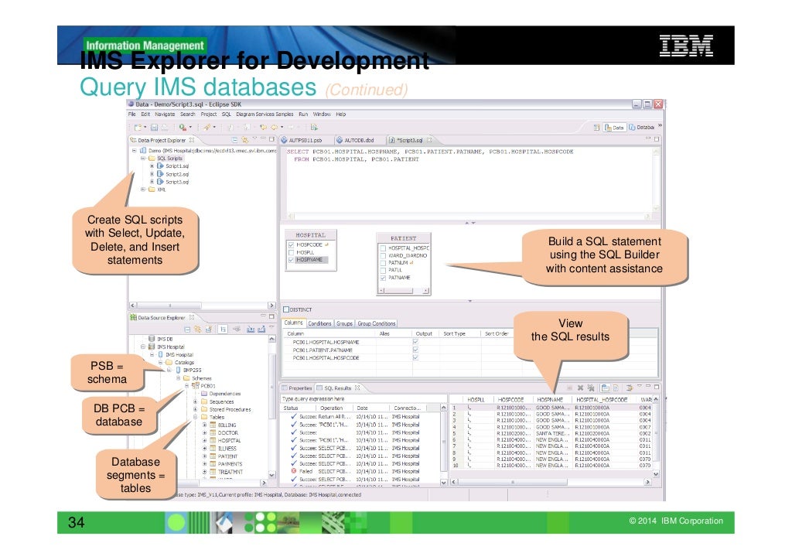Click Link with Editor in Data Project Explorer
The height and width of the screenshot is (560, 792).
point(245,140)
